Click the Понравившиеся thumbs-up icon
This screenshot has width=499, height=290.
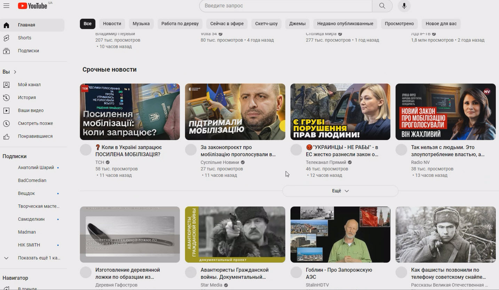(6, 136)
